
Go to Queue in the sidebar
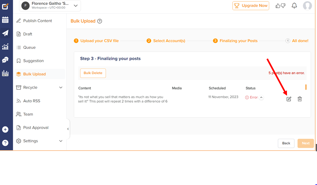point(29,48)
